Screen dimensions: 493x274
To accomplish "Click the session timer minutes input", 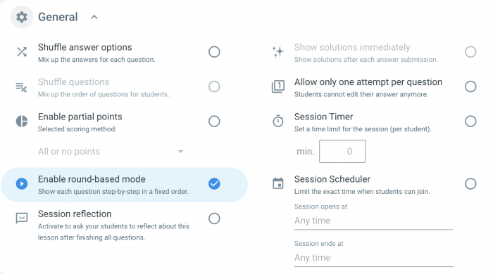I will click(x=342, y=152).
